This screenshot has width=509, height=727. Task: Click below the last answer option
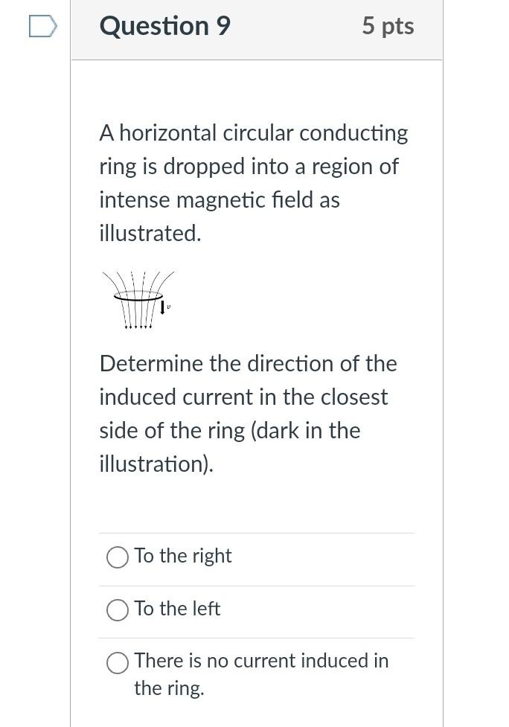257,714
